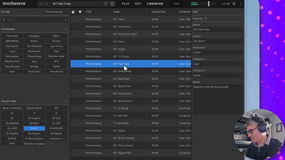Screen dimensions: 285x160
Task: Select the Pad category button
Action: pyautogui.click(x=57, y=51)
